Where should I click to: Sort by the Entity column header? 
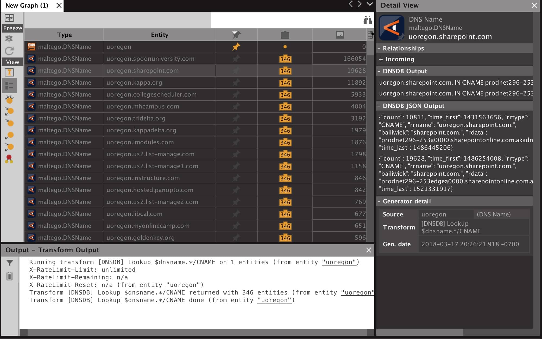pos(159,35)
